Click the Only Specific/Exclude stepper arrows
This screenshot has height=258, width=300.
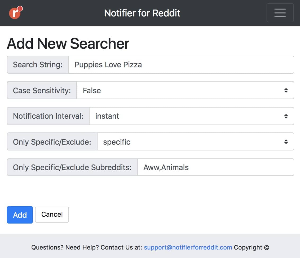286,141
